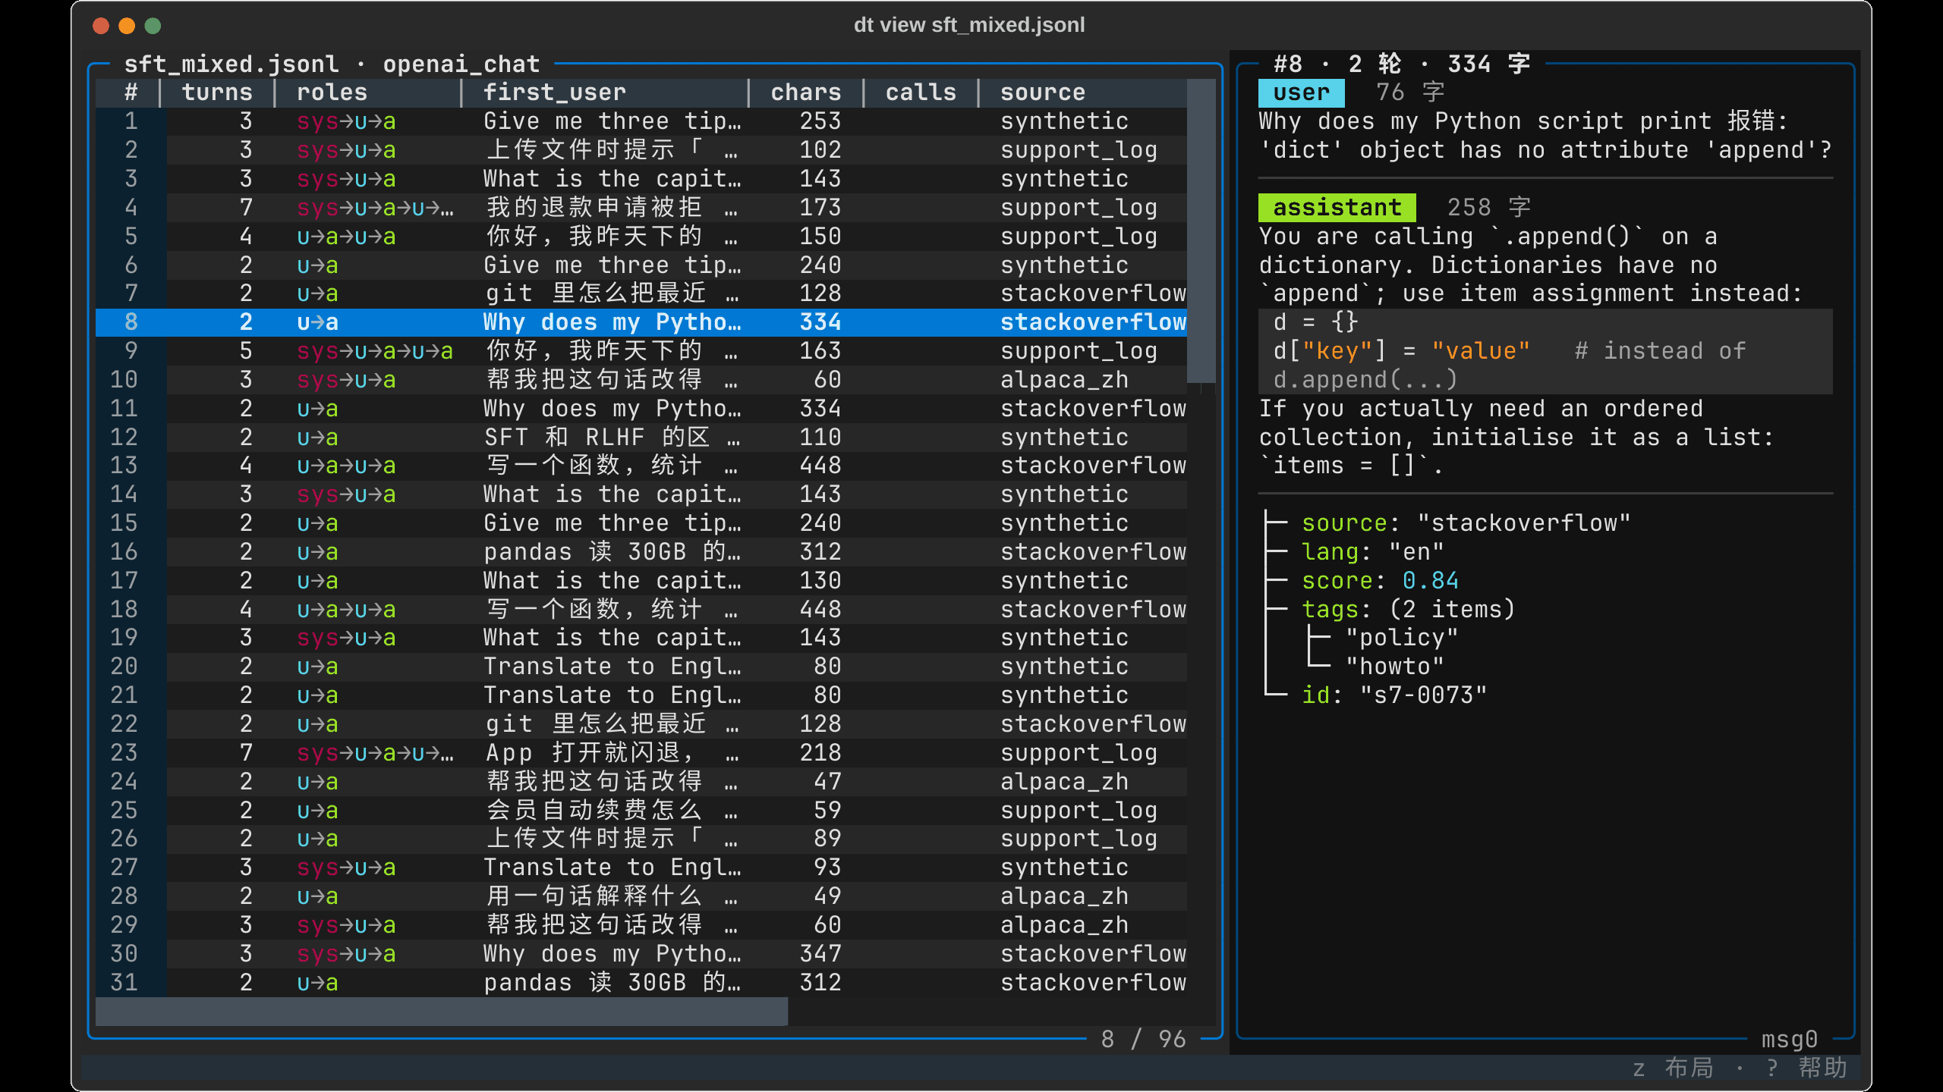Screen dimensions: 1943x1092
Task: Select row 24 with 47 chars
Action: point(641,782)
